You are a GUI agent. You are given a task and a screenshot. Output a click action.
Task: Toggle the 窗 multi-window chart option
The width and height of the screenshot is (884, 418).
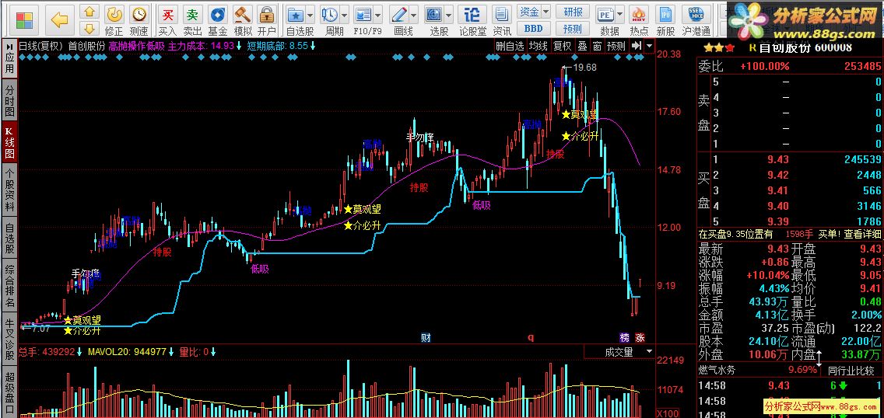(597, 46)
